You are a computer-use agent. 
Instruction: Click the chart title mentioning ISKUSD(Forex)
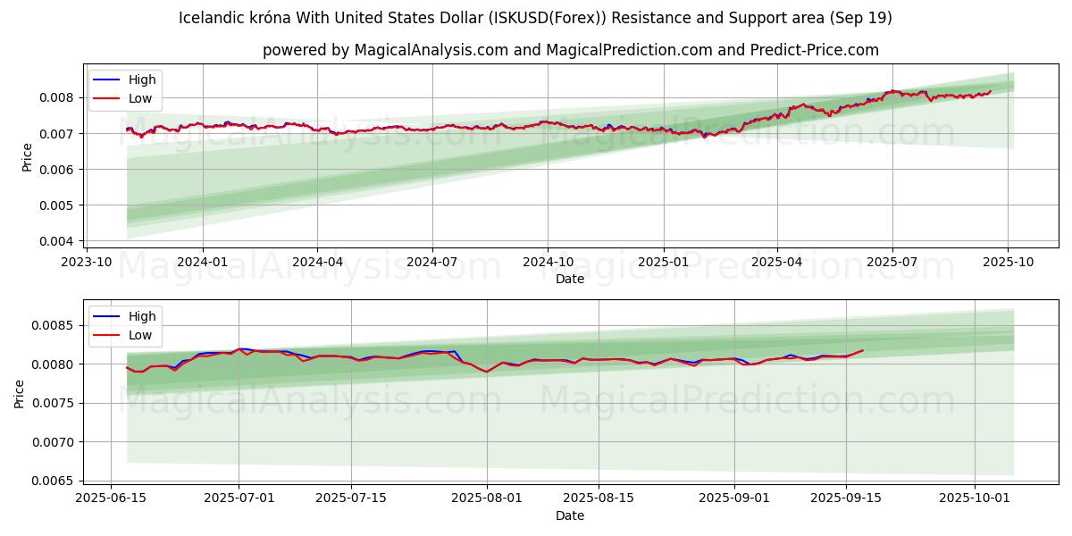click(x=535, y=18)
